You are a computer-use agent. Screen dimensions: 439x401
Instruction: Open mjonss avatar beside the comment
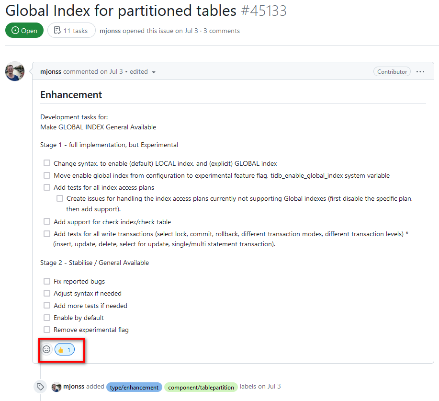[x=14, y=71]
